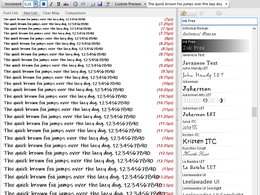Click the (8pt) size label
This screenshot has width=260, height=195.
169,38
